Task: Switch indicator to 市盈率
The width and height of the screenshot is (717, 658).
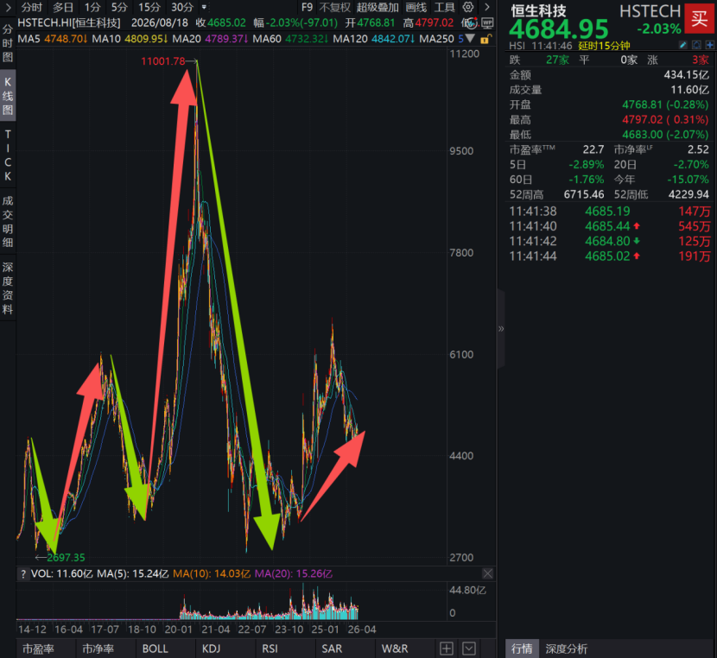Action: (x=38, y=649)
